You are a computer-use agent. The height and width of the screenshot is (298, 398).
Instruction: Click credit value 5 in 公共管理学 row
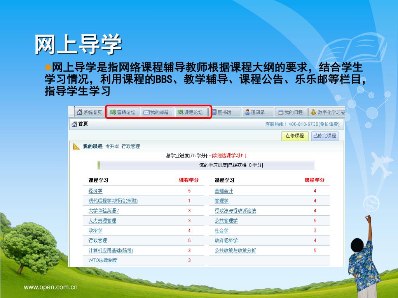[x=315, y=221]
